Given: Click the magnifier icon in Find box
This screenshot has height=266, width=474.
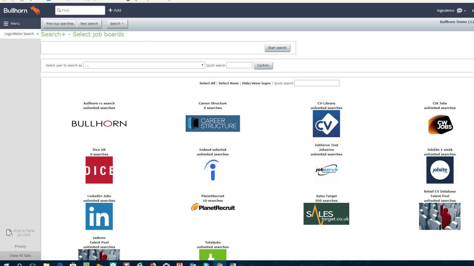Looking at the screenshot, I should click(x=59, y=11).
